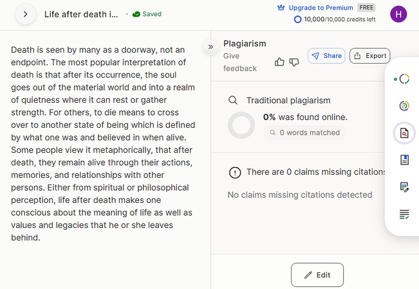This screenshot has height=289, width=419.
Task: Click the 0% plagiarism progress ring
Action: 241,125
